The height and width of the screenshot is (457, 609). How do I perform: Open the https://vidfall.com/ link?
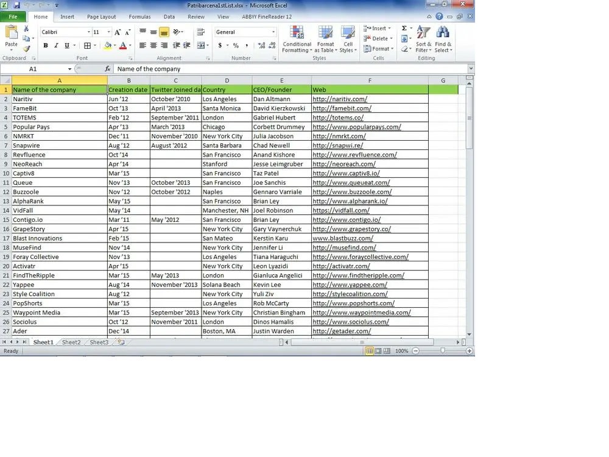tap(341, 211)
